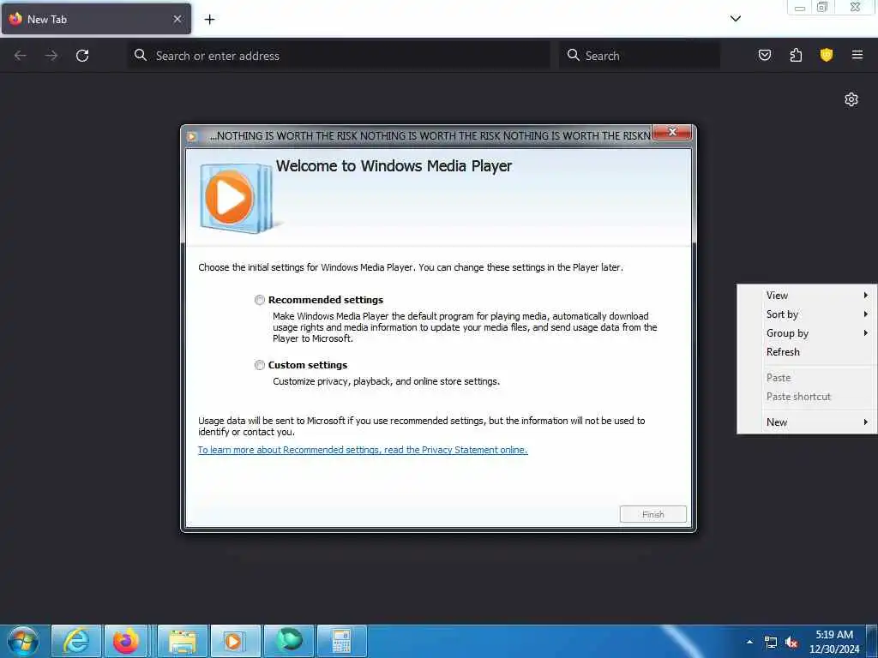Switch to Windows Media Player taskbar button
Screen dimensions: 878x658
click(x=234, y=641)
